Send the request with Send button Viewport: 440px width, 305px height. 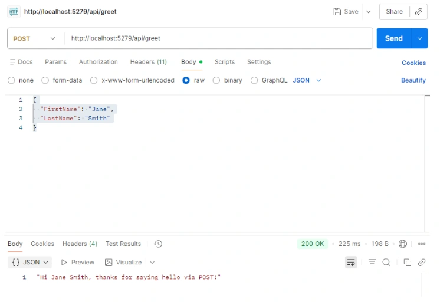pos(393,38)
